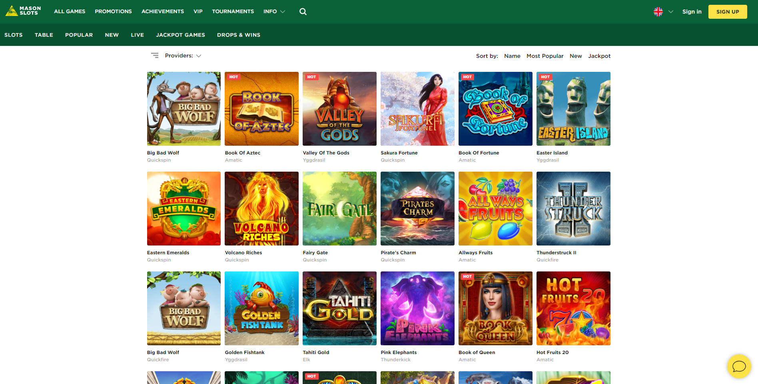Open the VIP page

(198, 12)
